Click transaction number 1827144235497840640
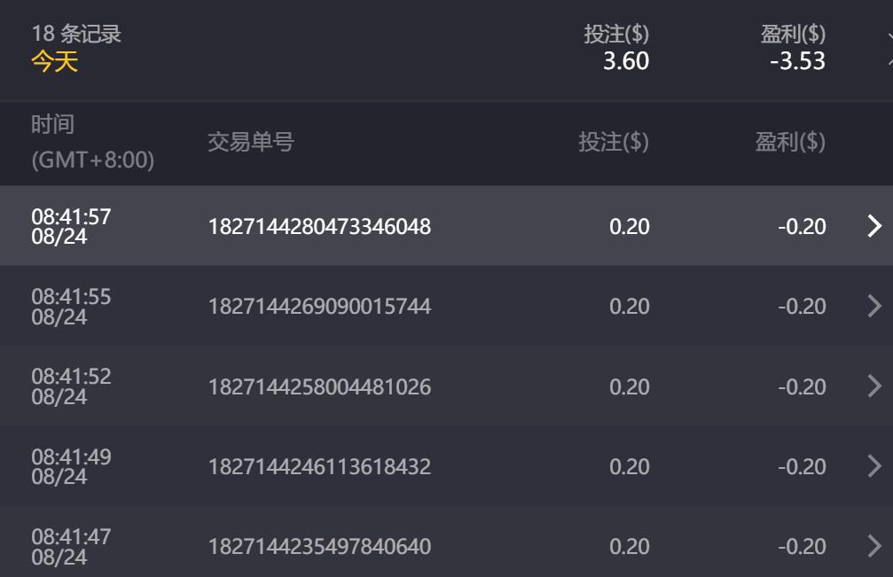This screenshot has height=577, width=893. 319,547
